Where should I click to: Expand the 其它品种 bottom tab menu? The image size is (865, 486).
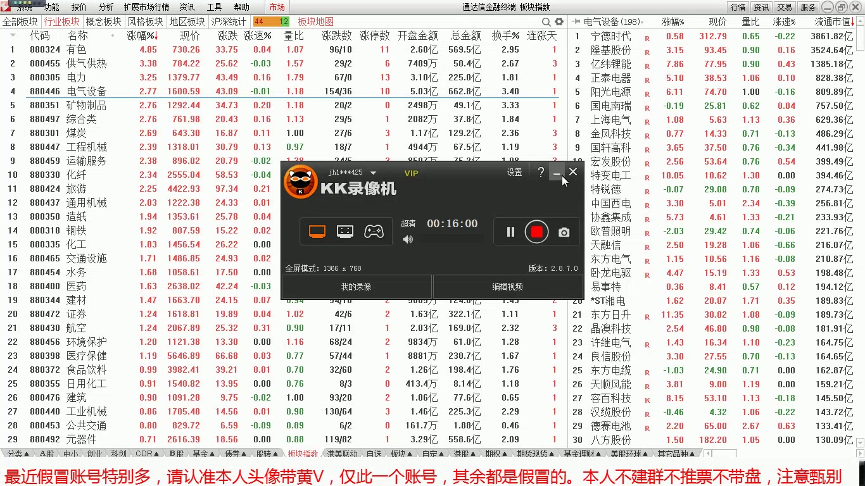pos(677,454)
